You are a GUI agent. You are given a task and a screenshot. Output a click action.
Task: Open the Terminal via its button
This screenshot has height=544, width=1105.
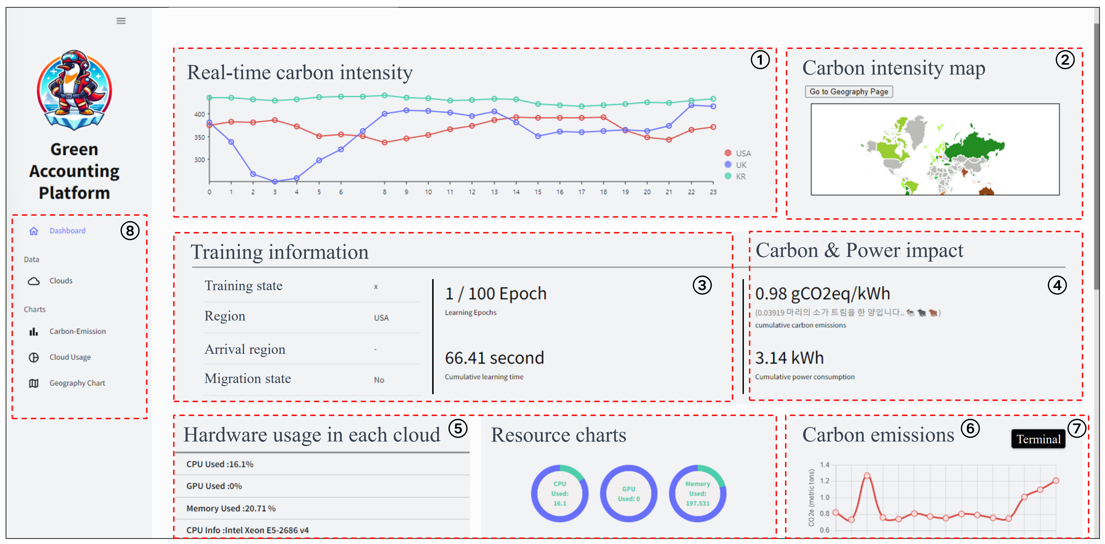1038,439
